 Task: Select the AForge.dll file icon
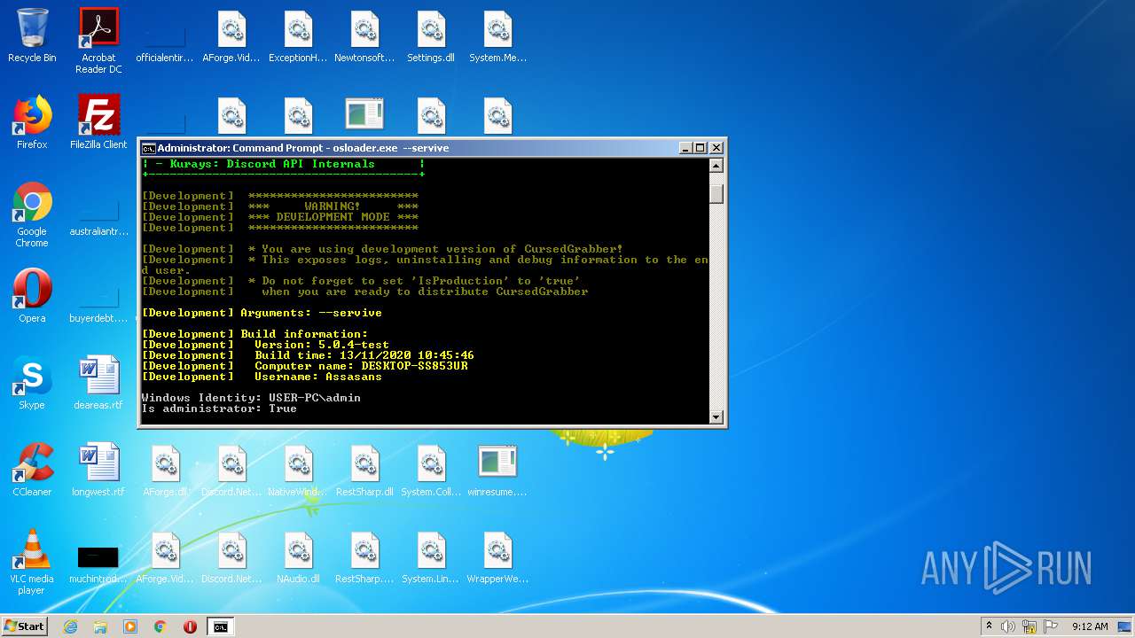165,471
